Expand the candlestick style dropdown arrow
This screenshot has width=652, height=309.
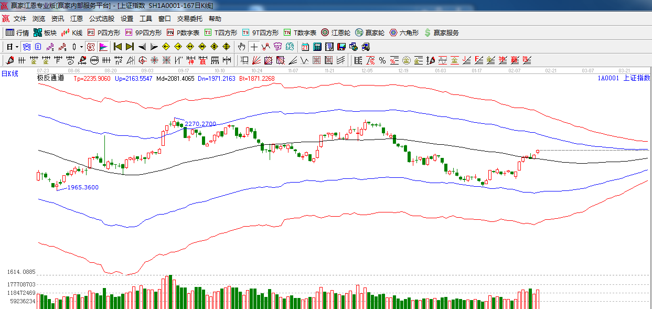[81, 47]
